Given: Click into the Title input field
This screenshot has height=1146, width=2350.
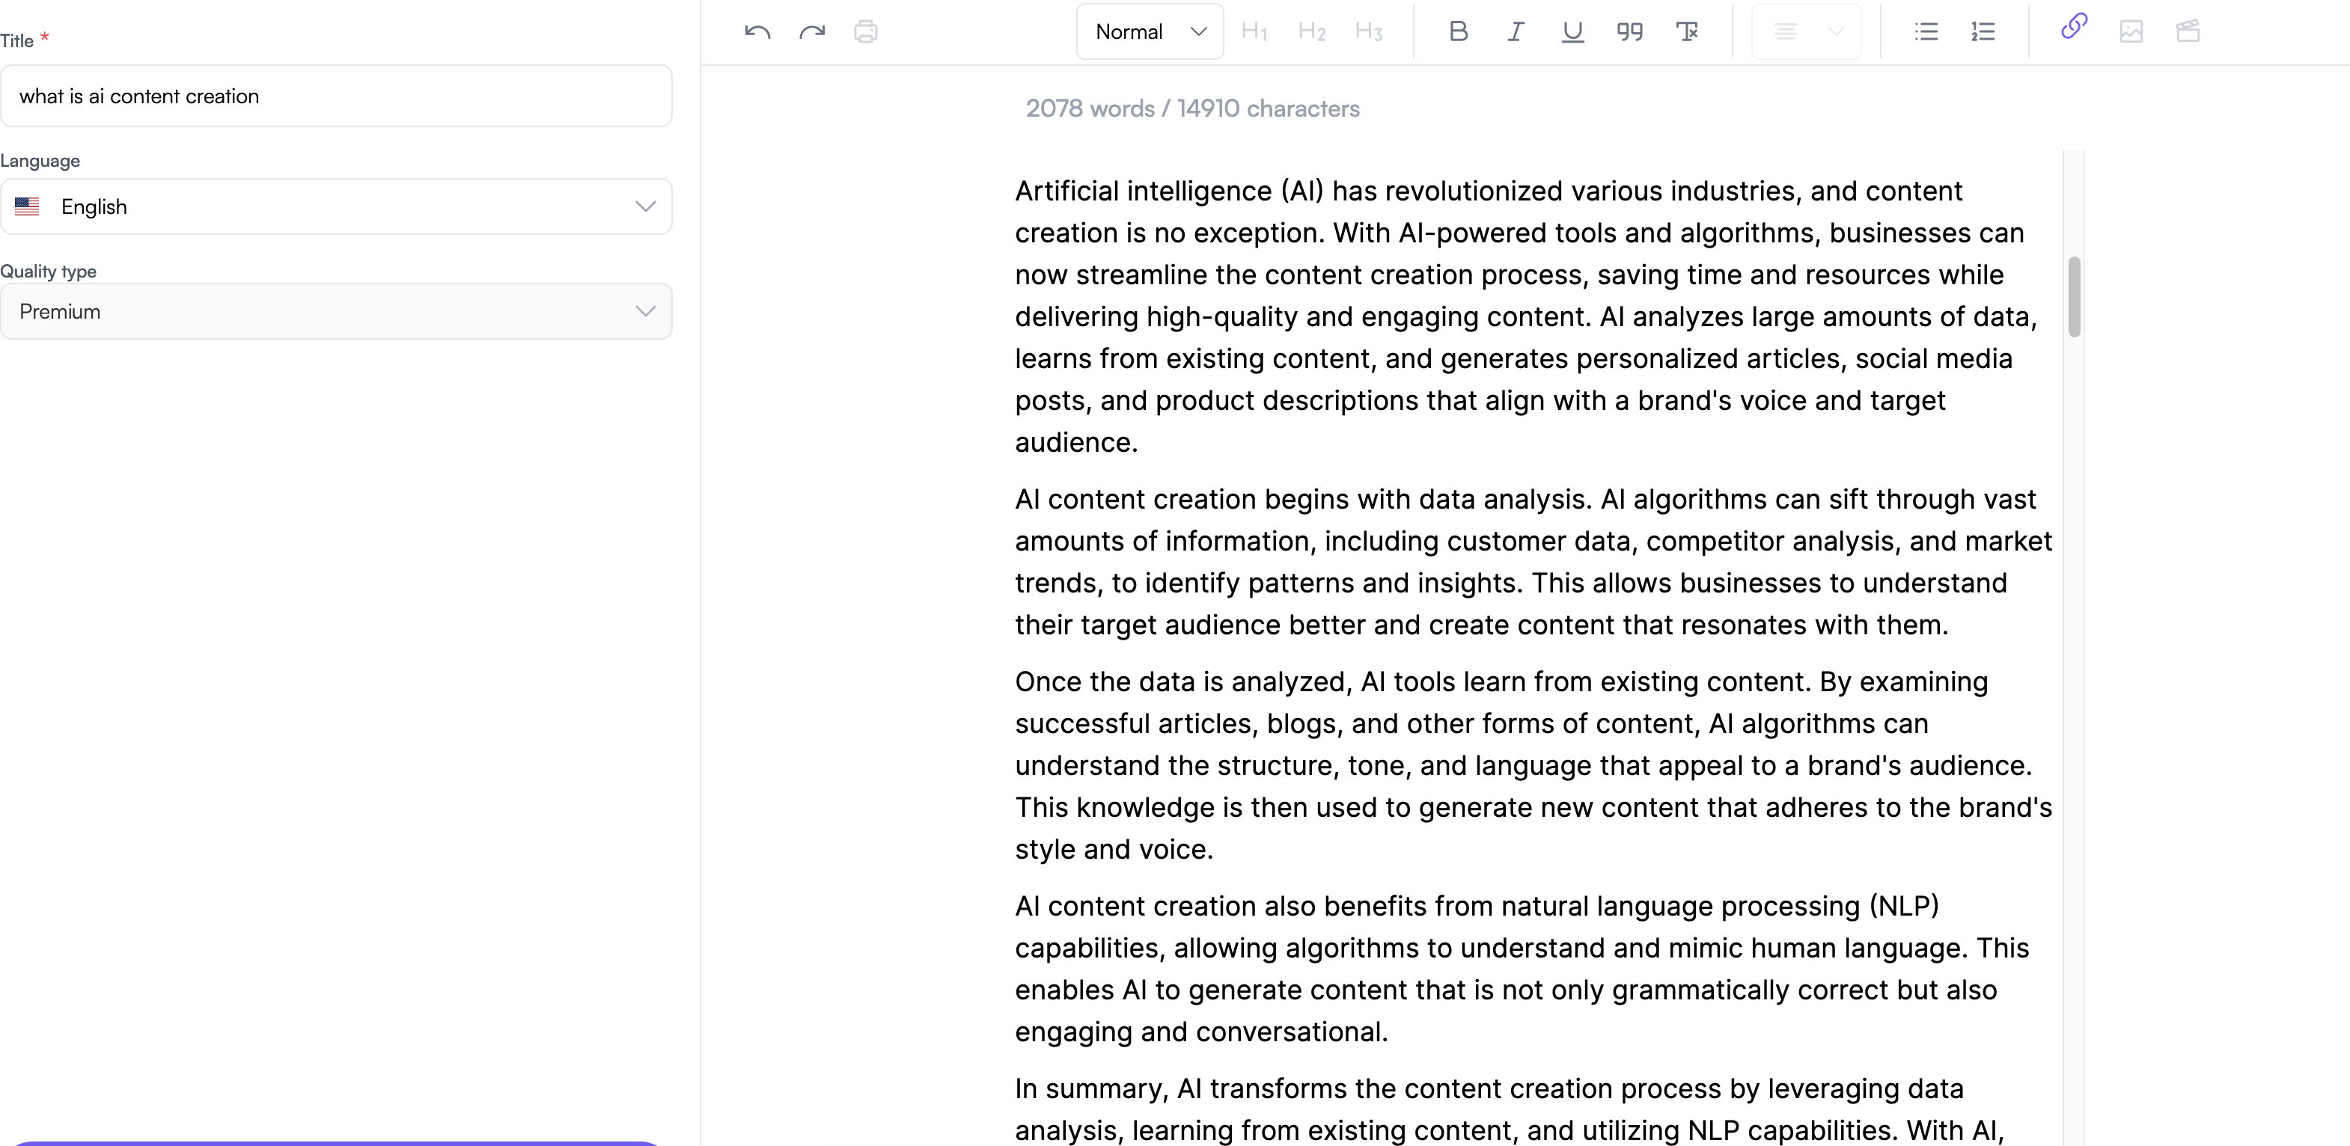Looking at the screenshot, I should click(x=336, y=96).
